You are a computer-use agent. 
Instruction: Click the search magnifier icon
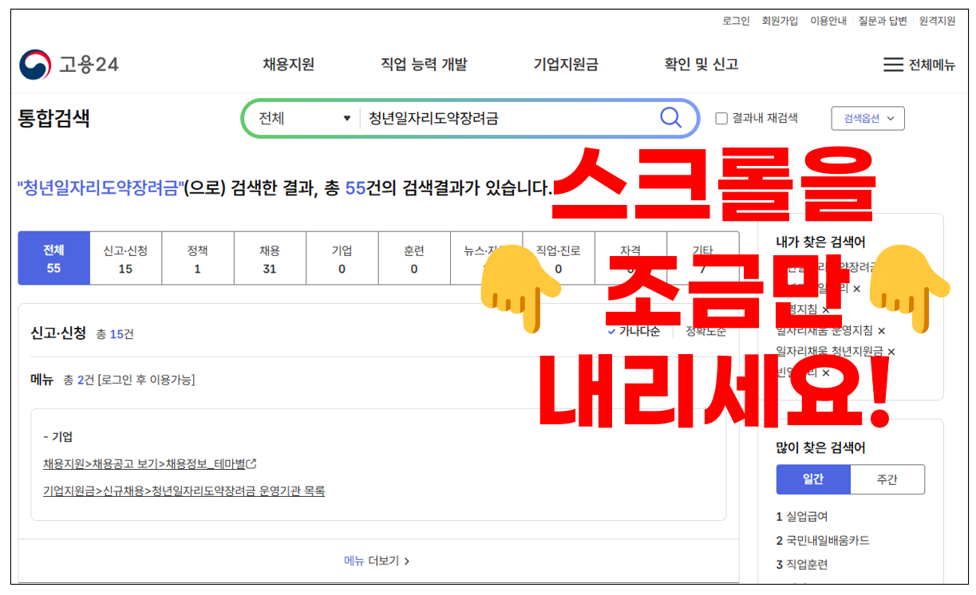click(671, 117)
